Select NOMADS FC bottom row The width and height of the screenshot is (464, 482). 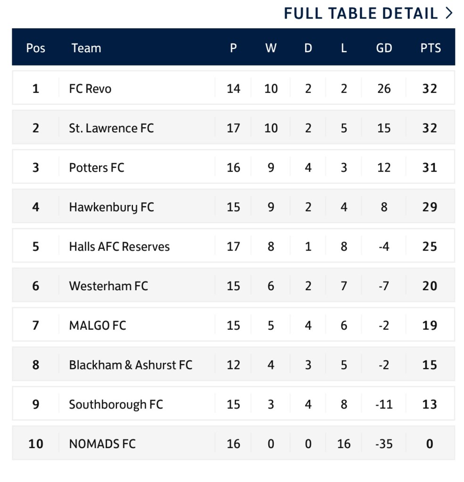102,444
